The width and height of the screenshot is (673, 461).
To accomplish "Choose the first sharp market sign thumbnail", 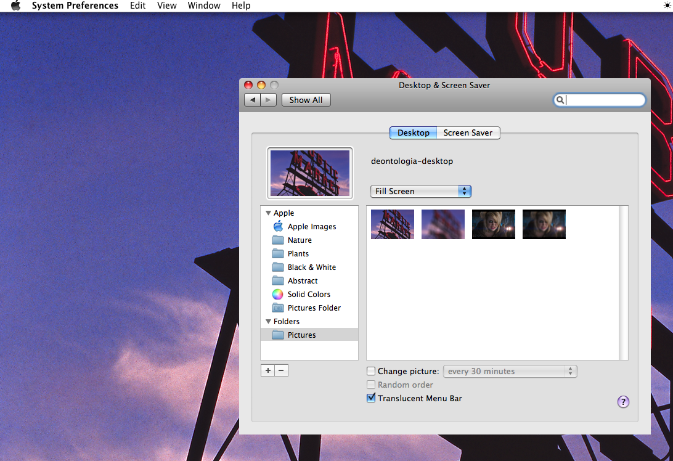I will (393, 224).
